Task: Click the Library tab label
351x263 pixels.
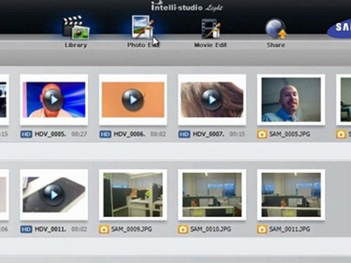Action: coord(76,45)
